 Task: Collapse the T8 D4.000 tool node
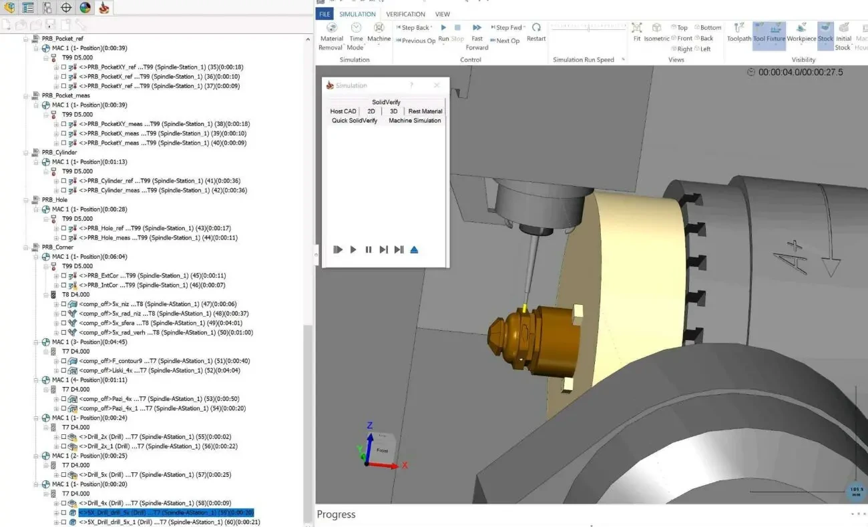pos(45,294)
